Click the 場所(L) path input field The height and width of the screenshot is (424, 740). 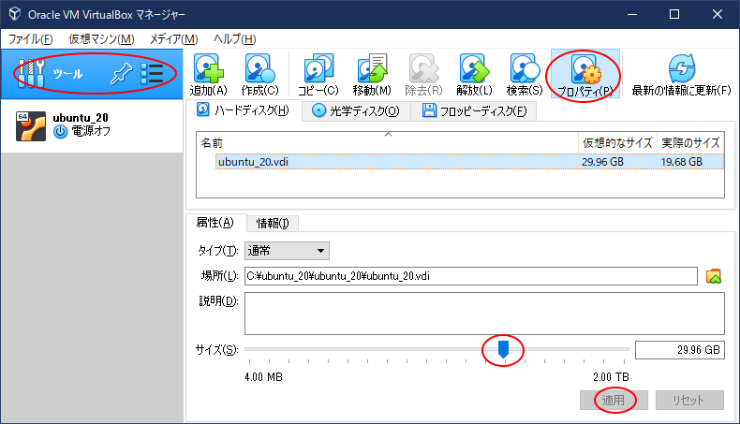pyautogui.click(x=470, y=276)
